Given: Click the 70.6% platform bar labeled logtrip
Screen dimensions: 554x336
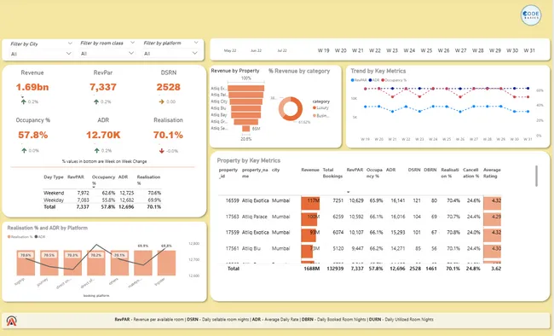Looking at the screenshot, I should point(26,264).
